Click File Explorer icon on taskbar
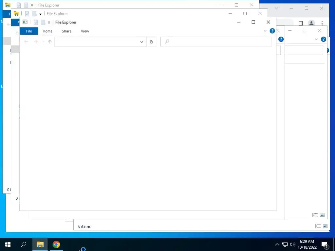The image size is (335, 251). 40,244
